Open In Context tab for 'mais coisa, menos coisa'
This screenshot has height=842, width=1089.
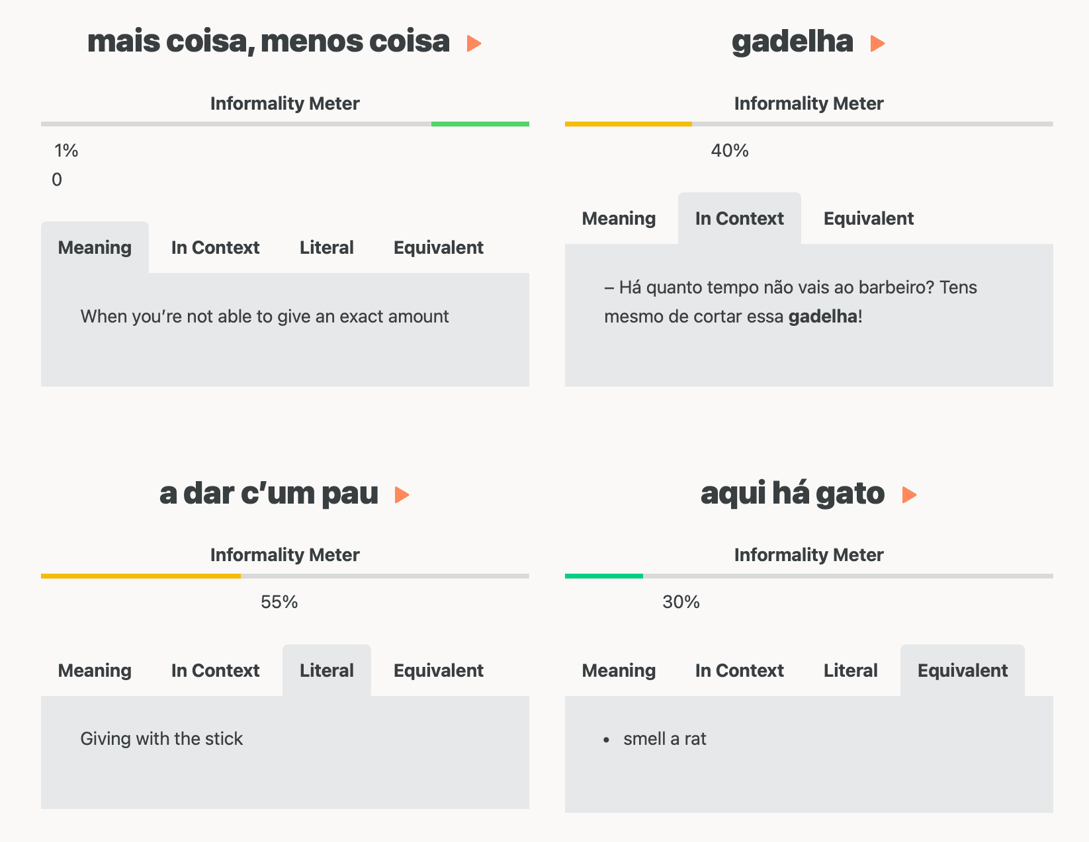215,248
